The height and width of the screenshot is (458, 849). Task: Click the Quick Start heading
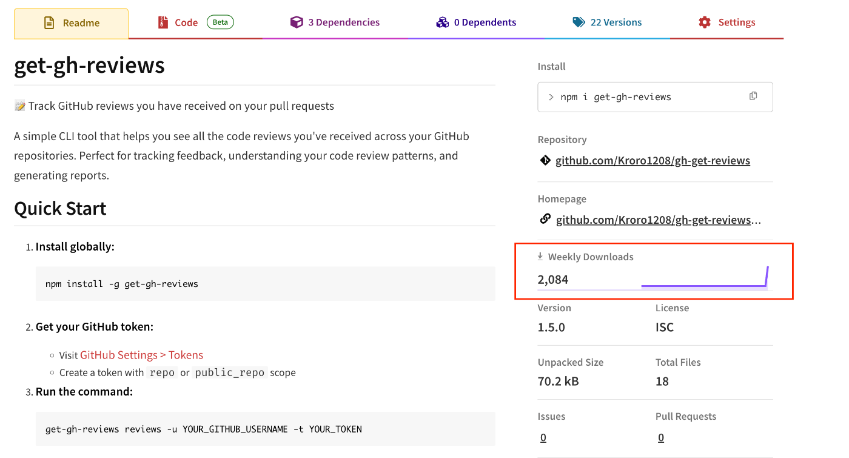[x=60, y=209]
